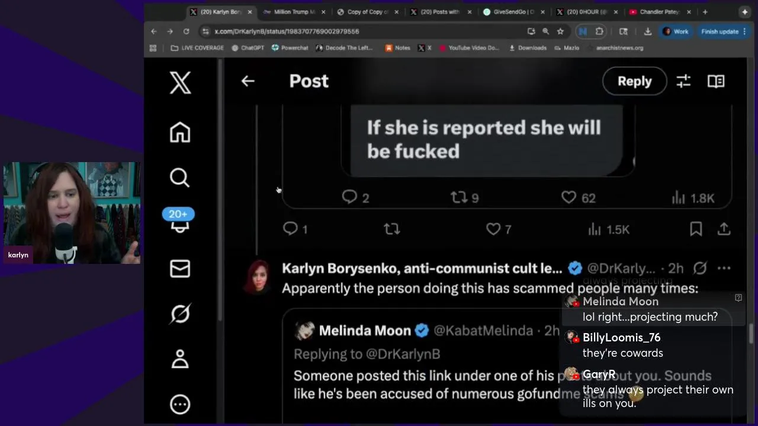
Task: Open the reader view book icon
Action: coord(716,81)
